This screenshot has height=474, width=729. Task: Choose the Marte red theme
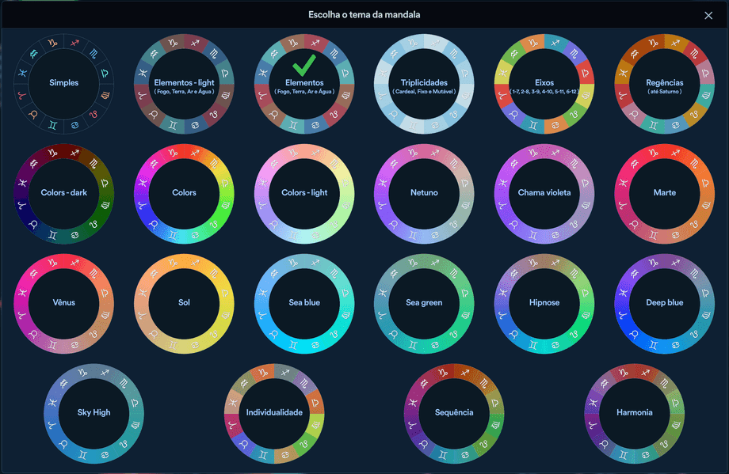[x=664, y=194]
